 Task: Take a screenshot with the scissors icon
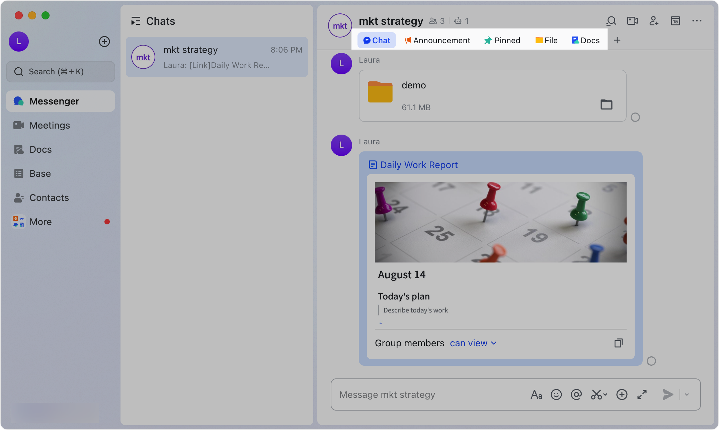click(x=597, y=394)
